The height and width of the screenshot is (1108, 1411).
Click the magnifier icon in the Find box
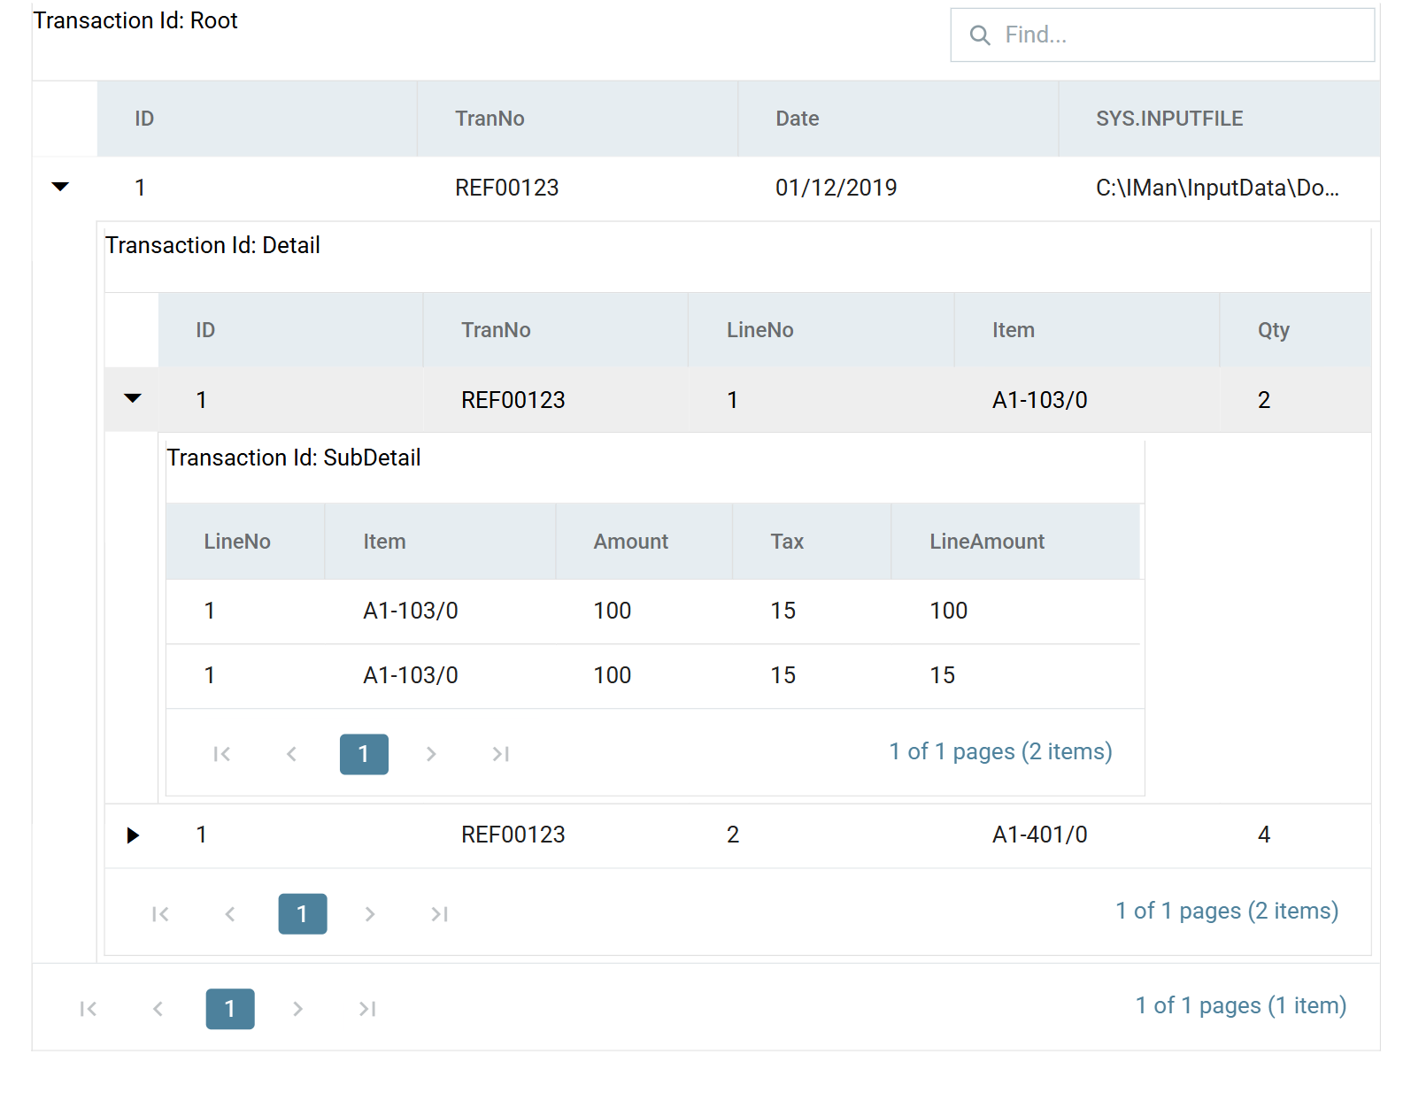coord(980,35)
